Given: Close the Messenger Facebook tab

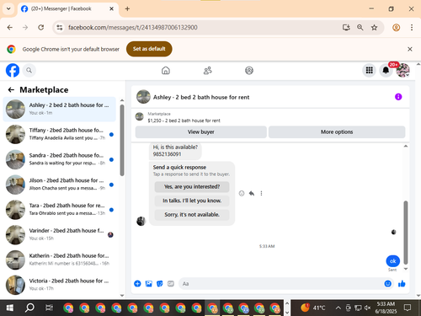Looking at the screenshot, I should point(111,8).
